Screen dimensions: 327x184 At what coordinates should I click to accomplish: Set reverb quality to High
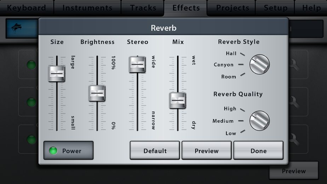tap(230, 109)
